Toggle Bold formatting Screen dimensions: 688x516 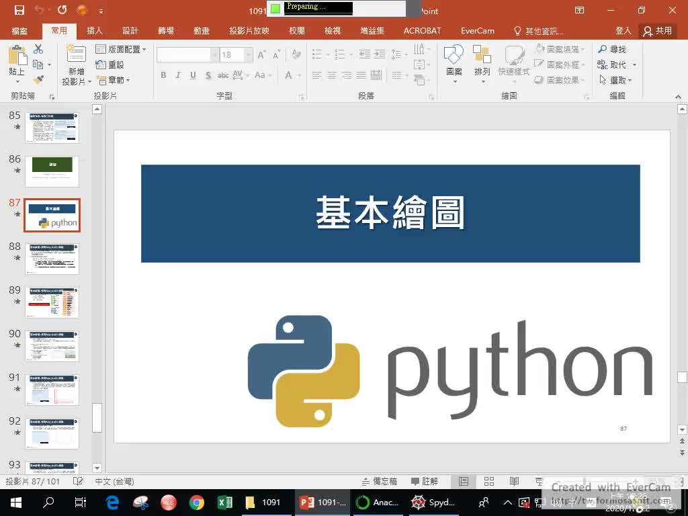pos(163,75)
